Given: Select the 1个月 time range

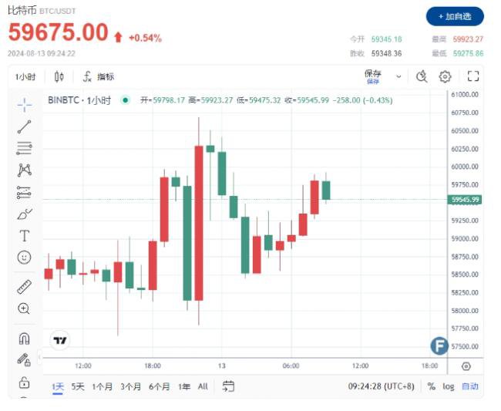Looking at the screenshot, I should click(103, 387).
